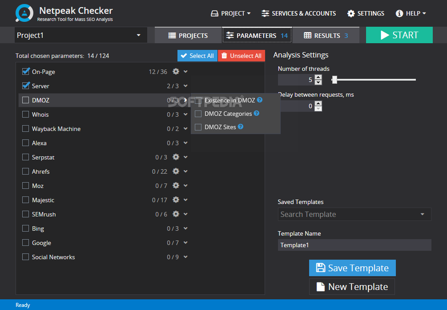Decrease number of threads with down arrow
The image size is (447, 310).
(x=318, y=82)
